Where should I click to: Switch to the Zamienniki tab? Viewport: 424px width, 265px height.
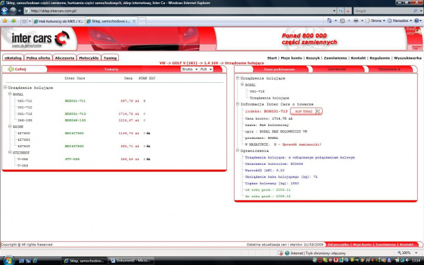(337, 69)
